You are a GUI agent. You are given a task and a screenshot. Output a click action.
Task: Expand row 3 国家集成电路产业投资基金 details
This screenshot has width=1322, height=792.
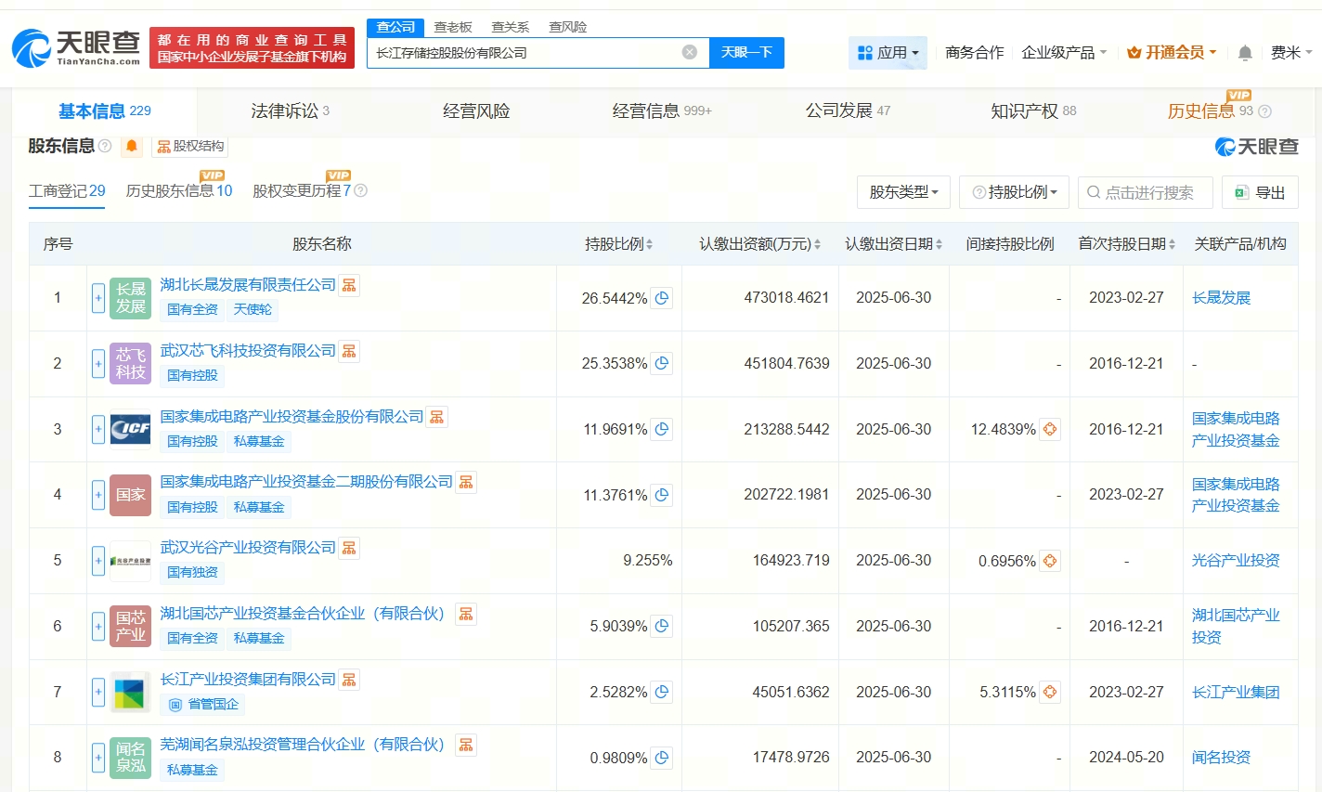(x=98, y=429)
